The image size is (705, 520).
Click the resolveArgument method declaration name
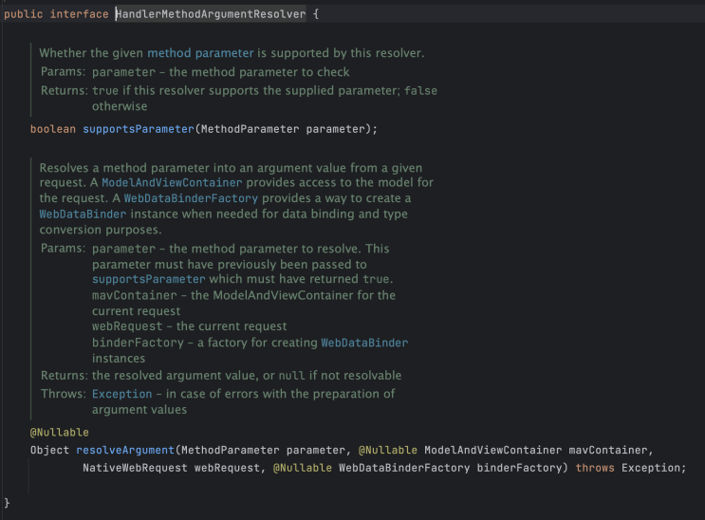[x=125, y=451]
